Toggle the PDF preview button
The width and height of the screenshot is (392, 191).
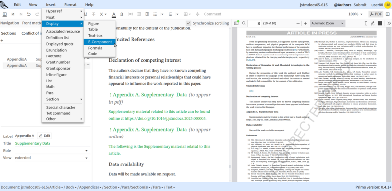376,14
